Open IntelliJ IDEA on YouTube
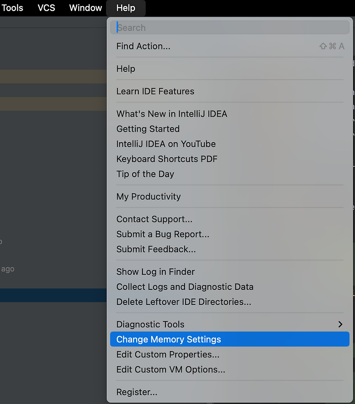Image resolution: width=355 pixels, height=404 pixels. (x=166, y=144)
